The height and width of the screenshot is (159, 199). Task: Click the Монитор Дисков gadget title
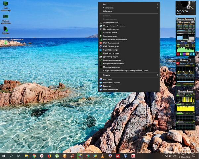(x=185, y=91)
